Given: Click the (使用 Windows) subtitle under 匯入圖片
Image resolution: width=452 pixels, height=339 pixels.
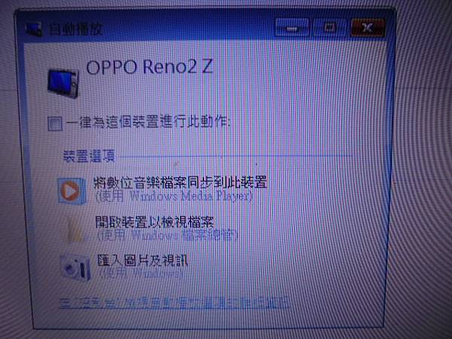Looking at the screenshot, I should click(141, 273).
